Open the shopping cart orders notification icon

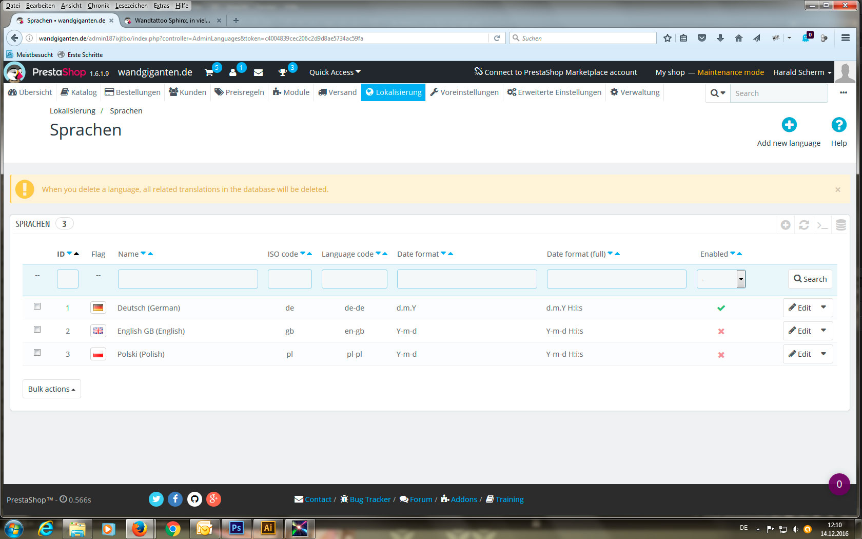point(209,72)
